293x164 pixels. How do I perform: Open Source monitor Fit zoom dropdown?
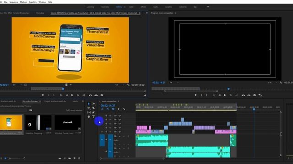[17, 85]
